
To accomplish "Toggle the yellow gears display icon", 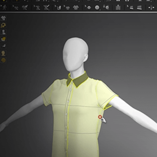I will click(3, 25).
